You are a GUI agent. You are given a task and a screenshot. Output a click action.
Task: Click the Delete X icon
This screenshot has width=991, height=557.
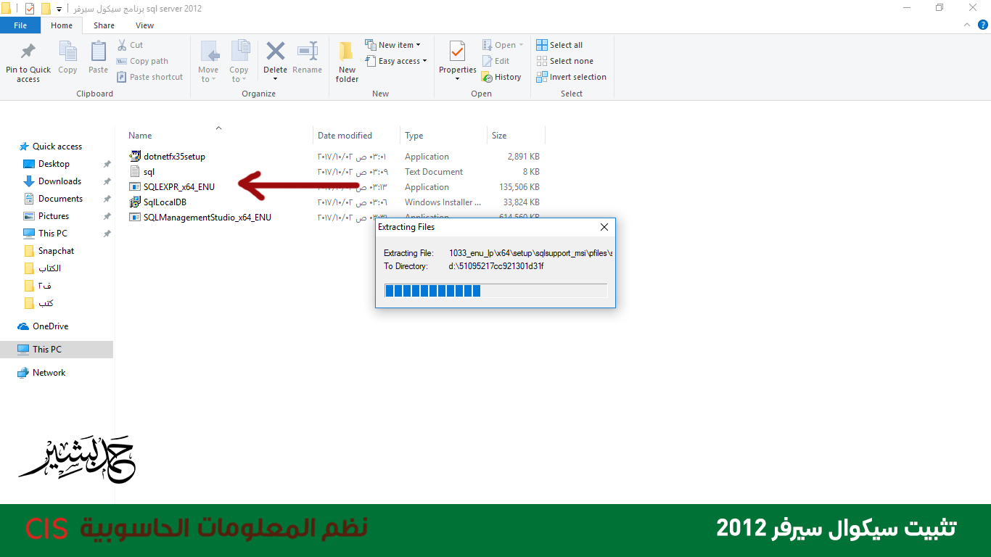275,51
